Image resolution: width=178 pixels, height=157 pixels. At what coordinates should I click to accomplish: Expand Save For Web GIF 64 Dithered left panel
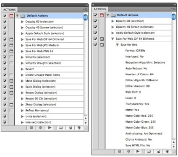(x=22, y=39)
